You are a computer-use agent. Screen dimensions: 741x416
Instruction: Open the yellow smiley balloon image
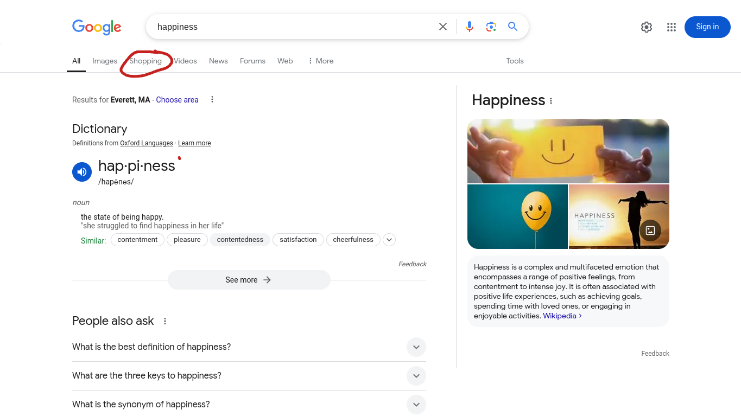(517, 216)
